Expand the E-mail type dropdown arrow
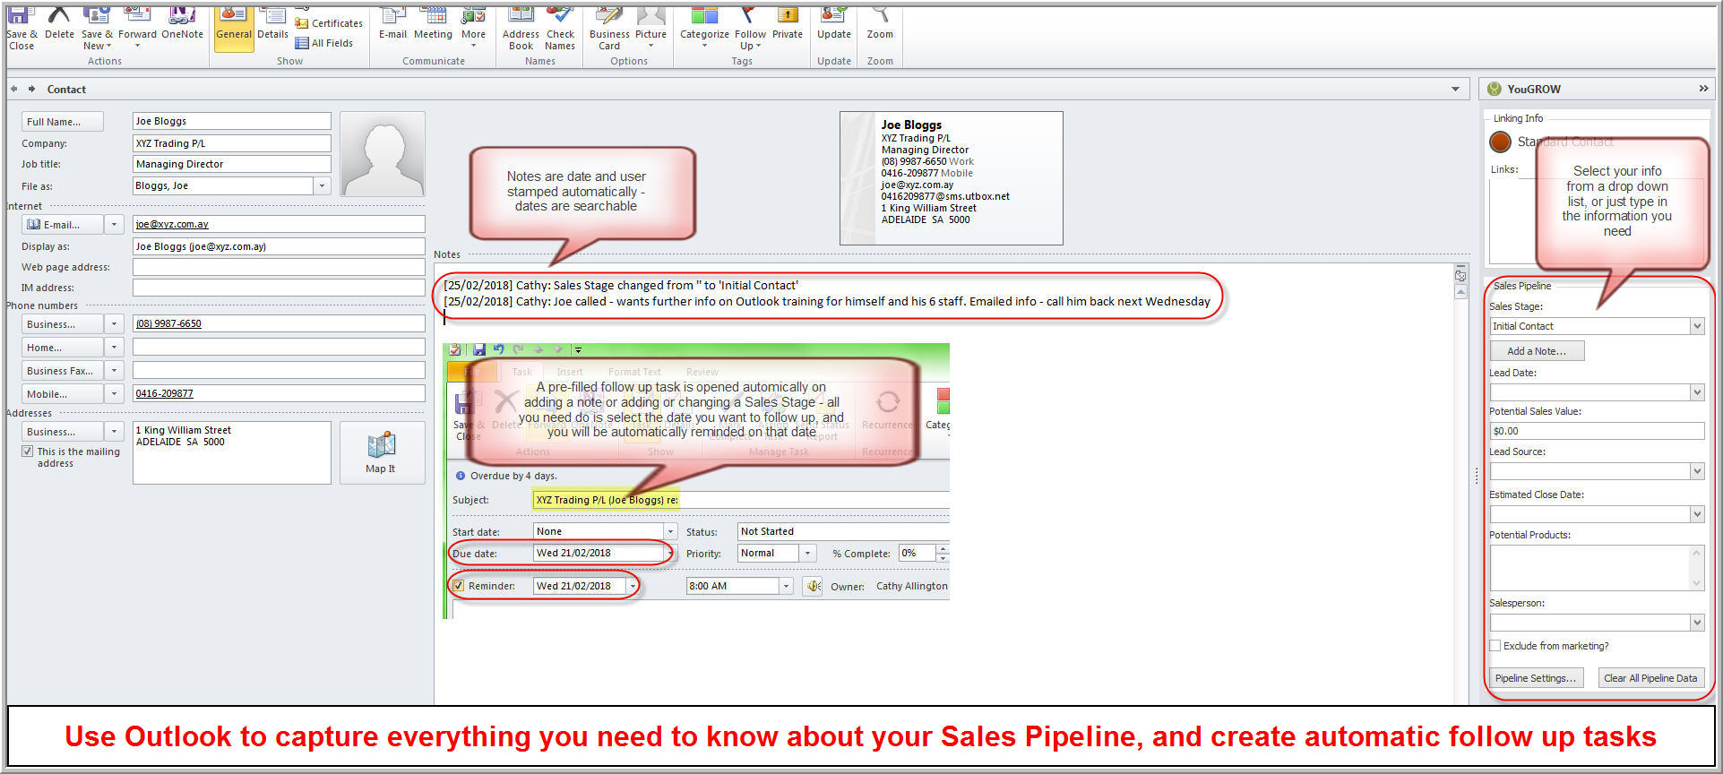Image resolution: width=1723 pixels, height=774 pixels. tap(114, 225)
